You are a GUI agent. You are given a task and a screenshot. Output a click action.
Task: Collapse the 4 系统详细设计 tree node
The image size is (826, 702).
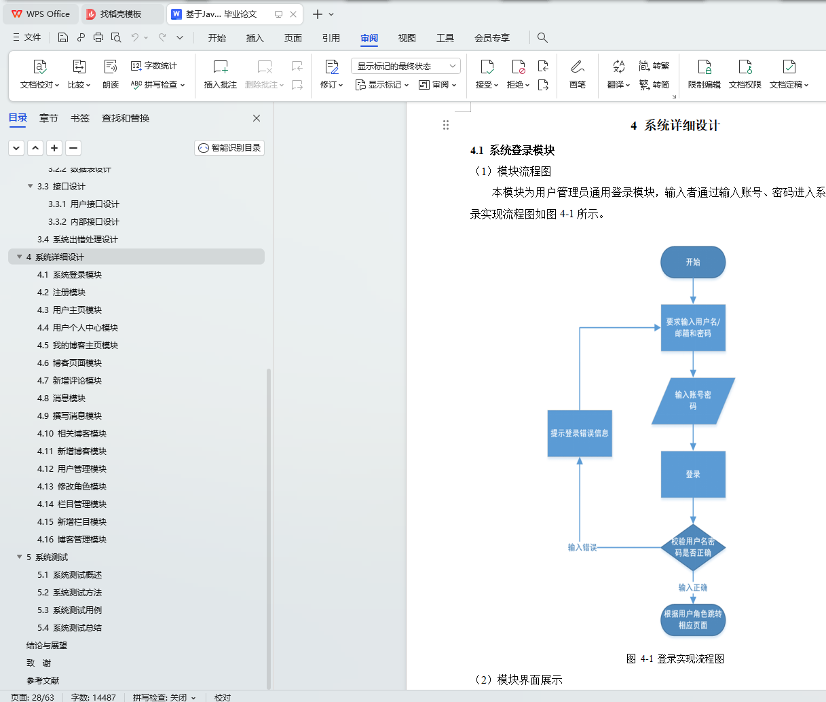[x=19, y=257]
